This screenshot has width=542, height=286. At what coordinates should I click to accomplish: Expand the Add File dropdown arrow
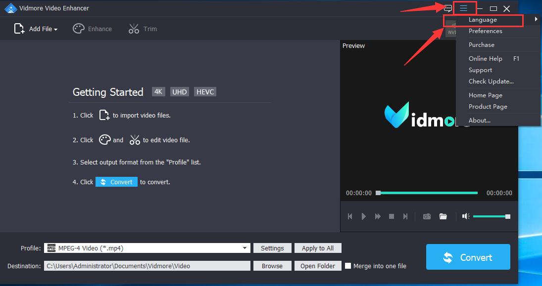tap(55, 29)
